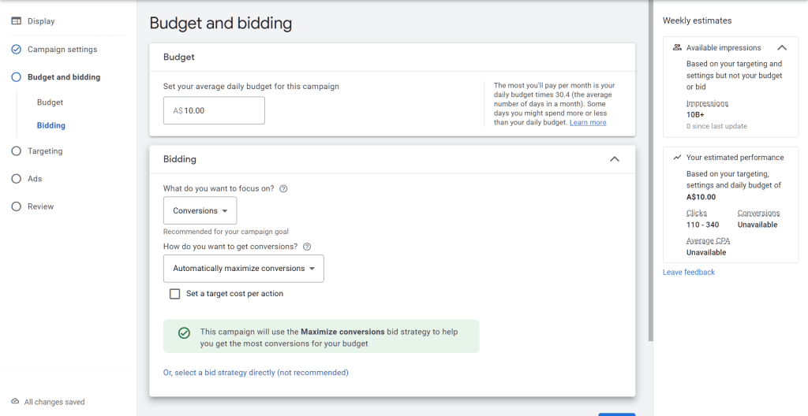Click the estimated performance trend icon
This screenshot has height=416, width=808.
(x=677, y=158)
